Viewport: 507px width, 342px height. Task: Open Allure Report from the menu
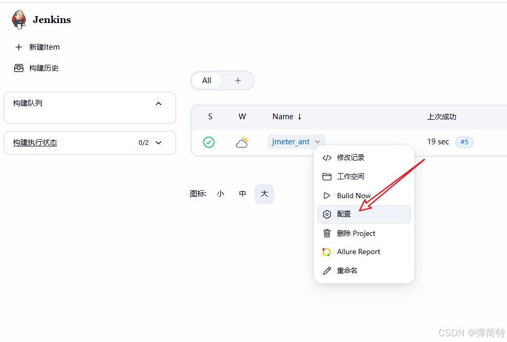click(364, 252)
